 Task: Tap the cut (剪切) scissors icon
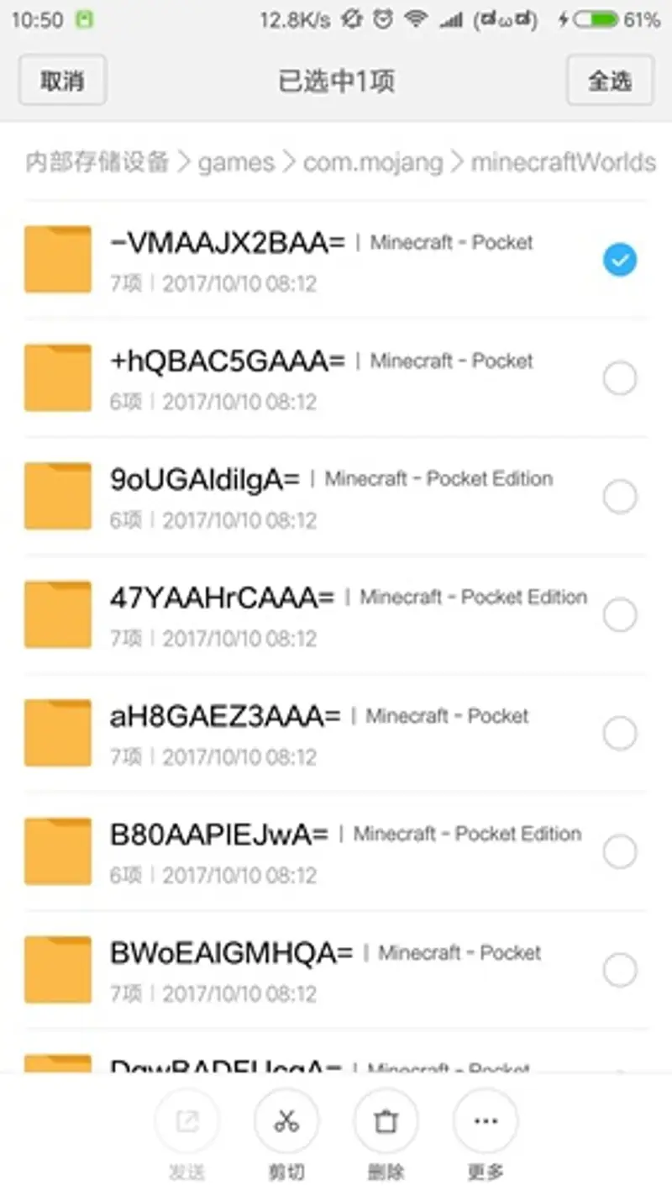tap(286, 1121)
